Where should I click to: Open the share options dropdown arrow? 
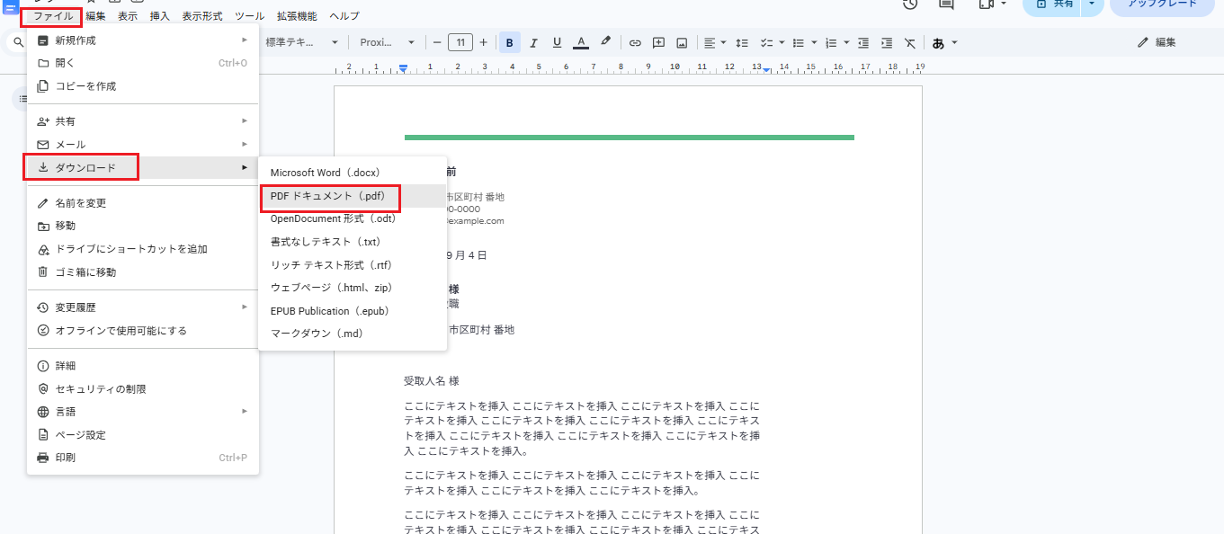click(1092, 4)
